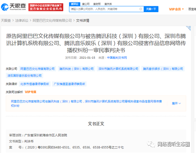Open the Tianyancha logo homepage
Screen dimensions: 196x153
pyautogui.click(x=14, y=7)
